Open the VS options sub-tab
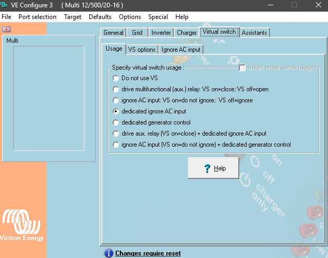The height and width of the screenshot is (258, 328). tap(142, 50)
